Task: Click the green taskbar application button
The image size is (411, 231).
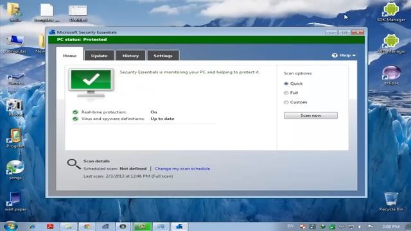Action: tap(143, 227)
